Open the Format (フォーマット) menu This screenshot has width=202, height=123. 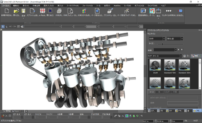[87, 6]
